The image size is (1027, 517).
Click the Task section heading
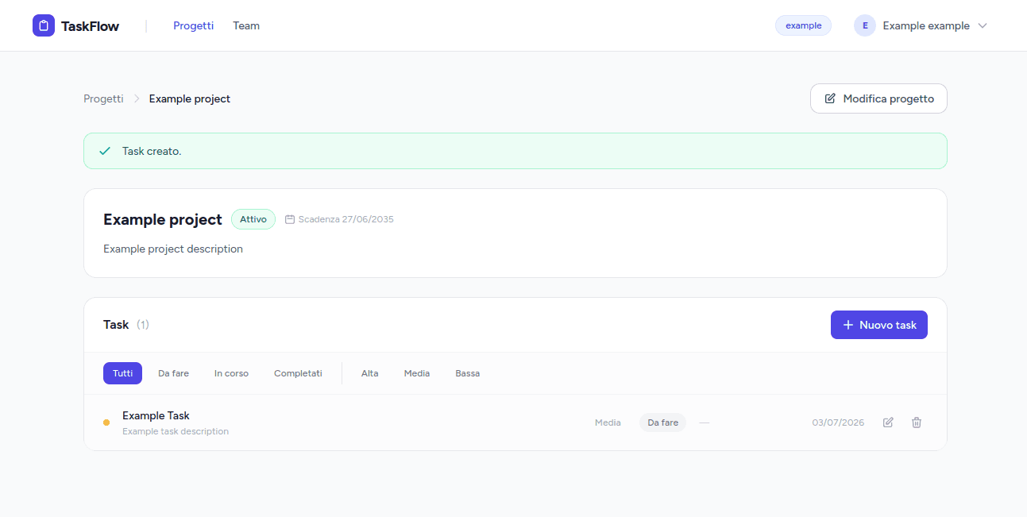(x=116, y=325)
